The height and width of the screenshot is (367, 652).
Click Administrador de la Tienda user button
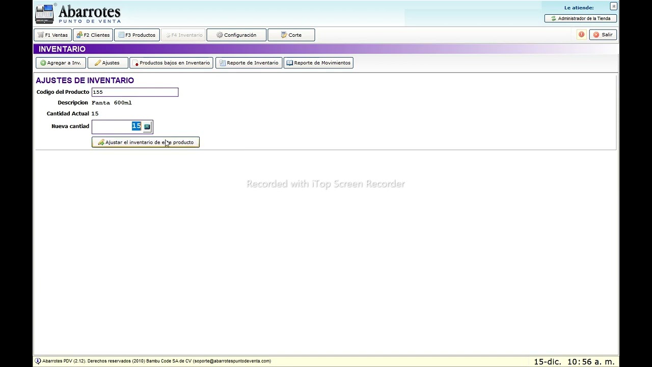(581, 18)
